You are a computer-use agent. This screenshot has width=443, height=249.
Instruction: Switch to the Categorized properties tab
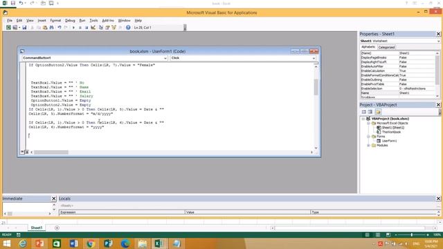[x=386, y=48]
